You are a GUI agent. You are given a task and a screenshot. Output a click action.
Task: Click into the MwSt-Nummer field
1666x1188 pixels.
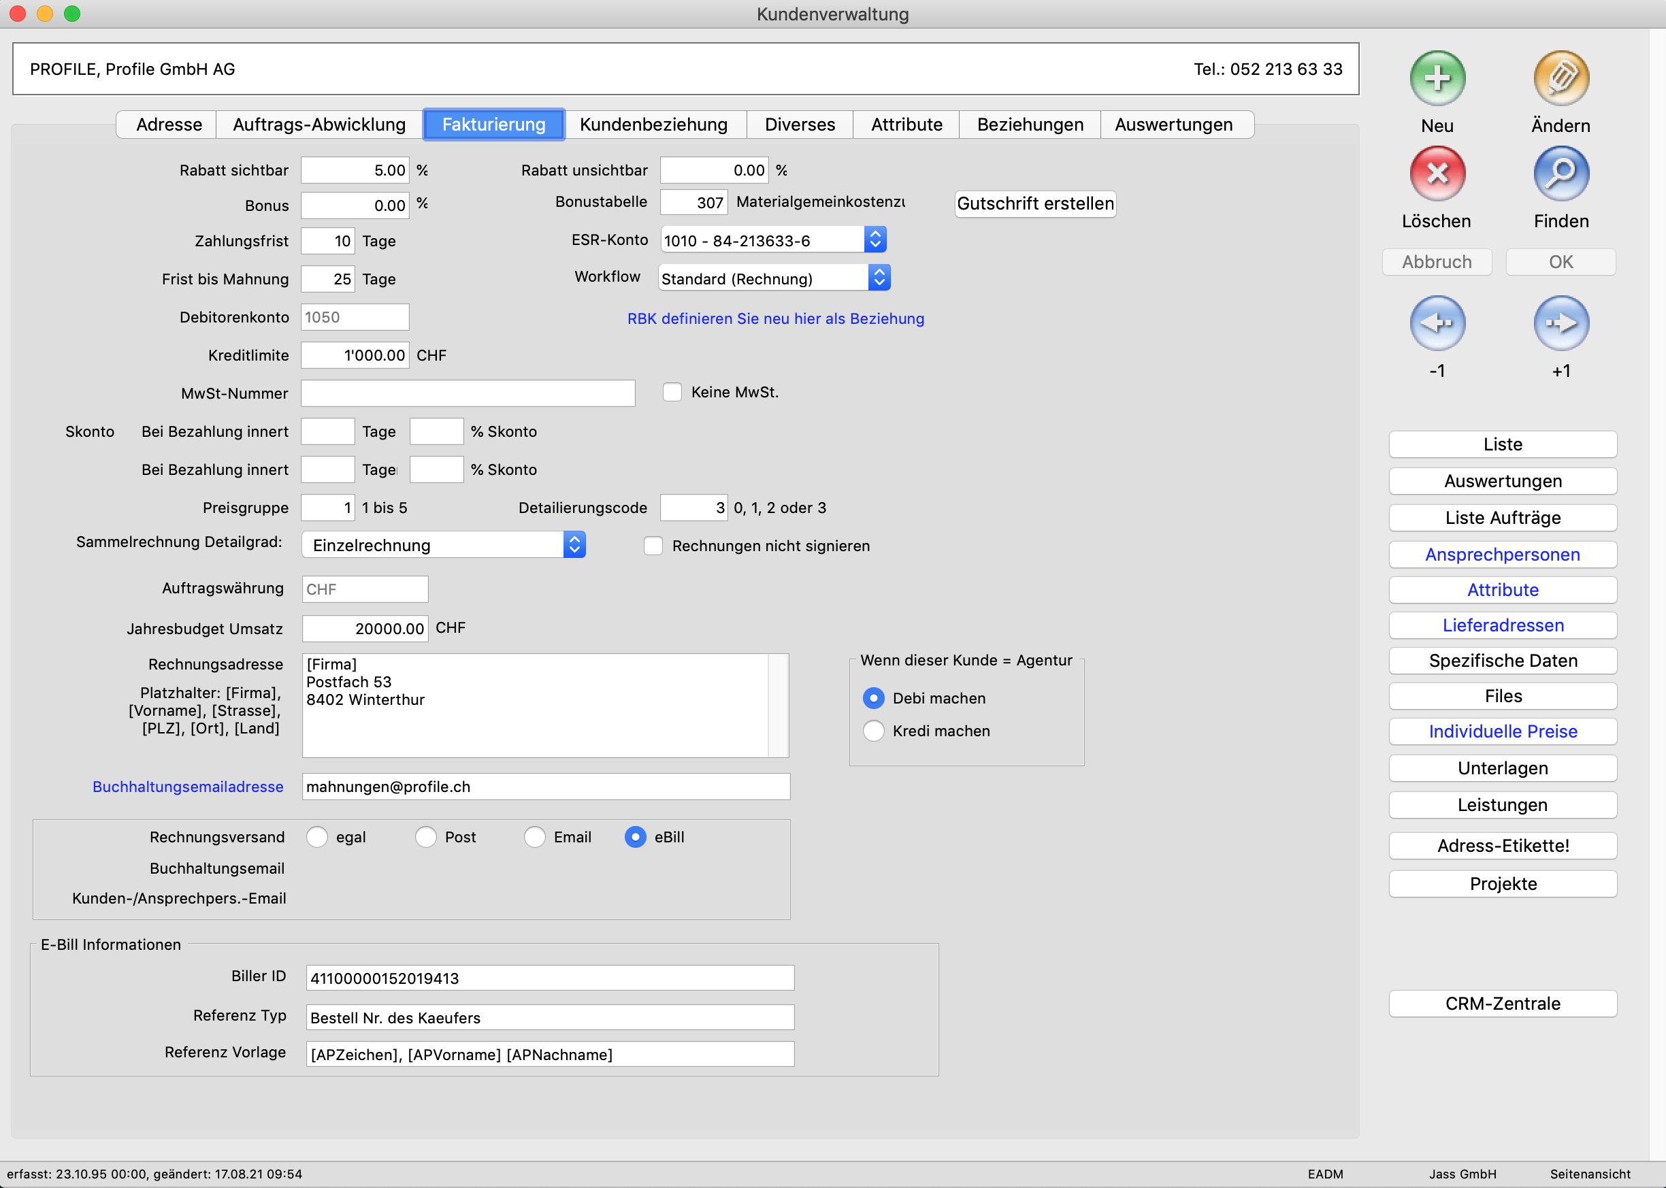pyautogui.click(x=468, y=393)
